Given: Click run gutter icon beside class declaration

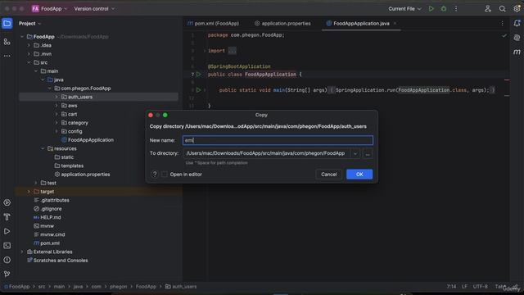Looking at the screenshot, I should pyautogui.click(x=198, y=75).
